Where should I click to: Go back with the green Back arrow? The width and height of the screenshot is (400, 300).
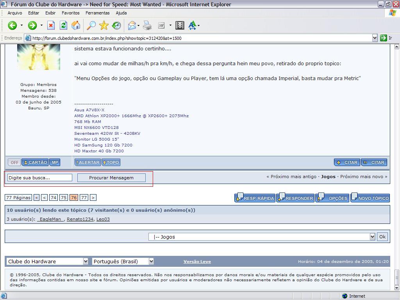coord(12,25)
